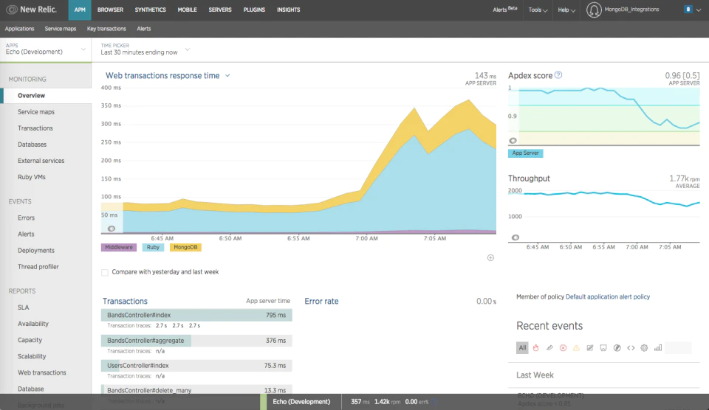Click Echo (Development) in the bottom status bar
Screen dimensions: 709x410
pyautogui.click(x=301, y=402)
